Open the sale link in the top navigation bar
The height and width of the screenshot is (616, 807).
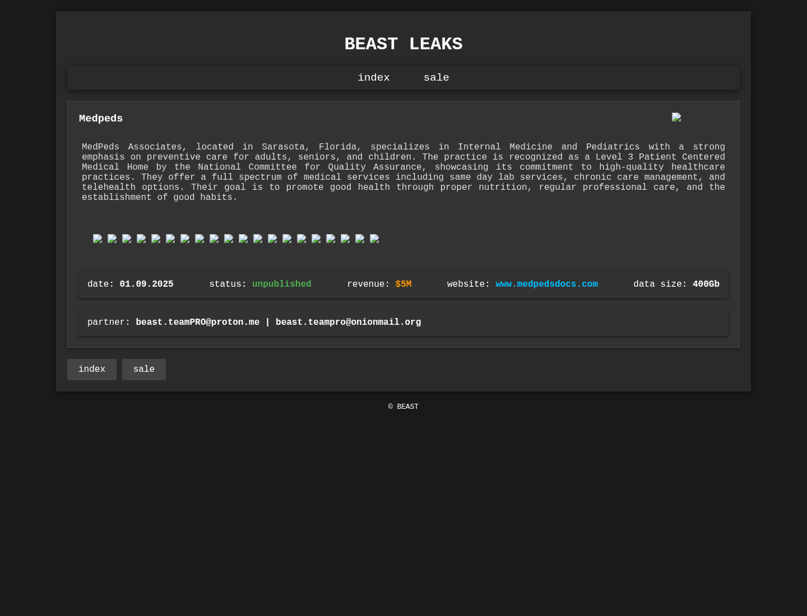click(x=436, y=78)
